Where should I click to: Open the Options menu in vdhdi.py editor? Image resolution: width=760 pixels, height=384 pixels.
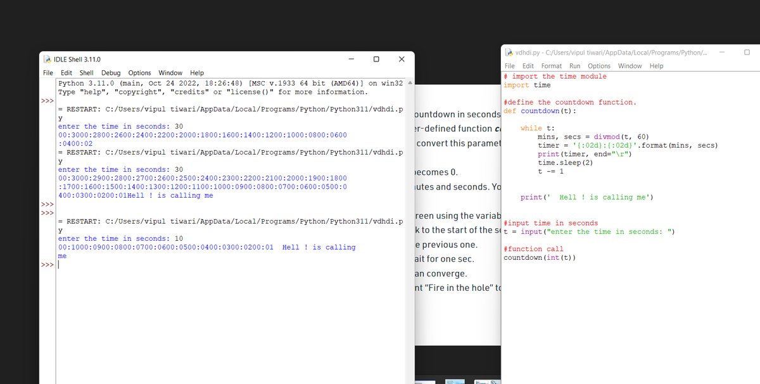[599, 66]
